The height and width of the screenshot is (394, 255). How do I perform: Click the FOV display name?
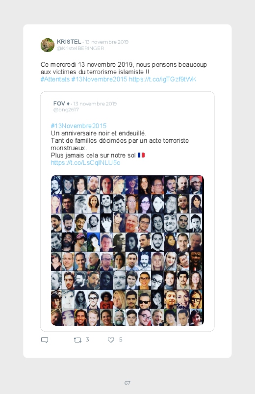(59, 104)
